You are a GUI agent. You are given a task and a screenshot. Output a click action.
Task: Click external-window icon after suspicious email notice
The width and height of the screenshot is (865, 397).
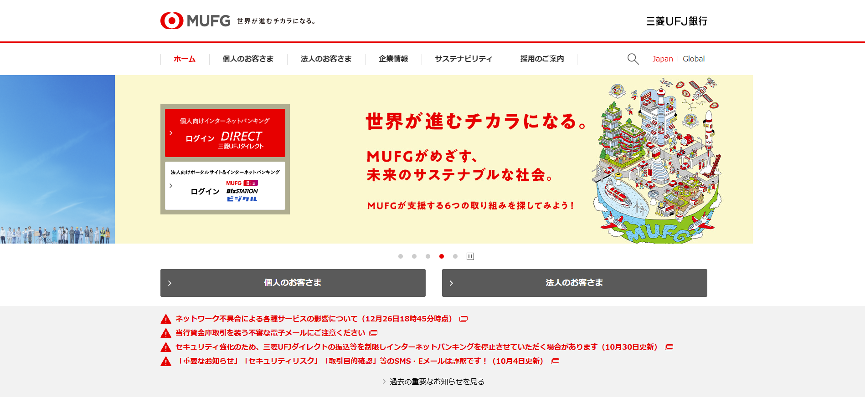[x=373, y=333]
